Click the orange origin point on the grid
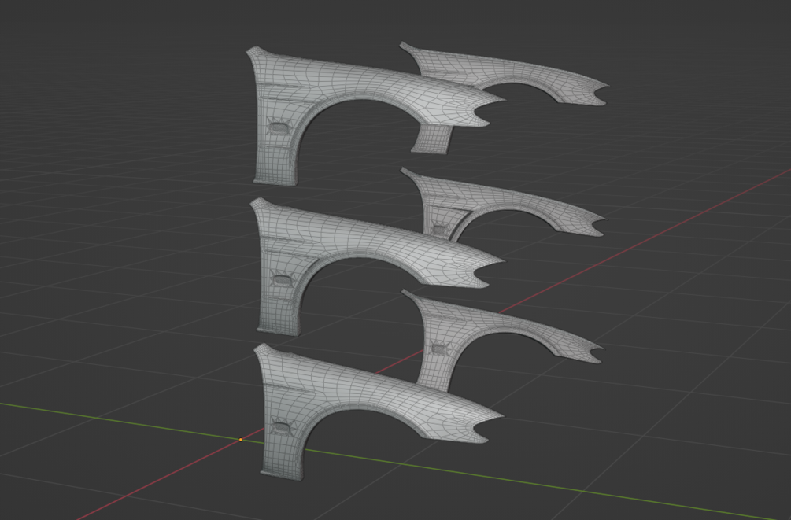The width and height of the screenshot is (791, 520). 241,440
